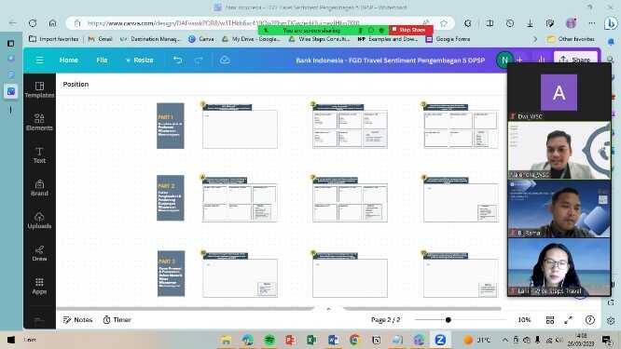Open the help question mark
The image size is (621, 349).
click(x=590, y=320)
